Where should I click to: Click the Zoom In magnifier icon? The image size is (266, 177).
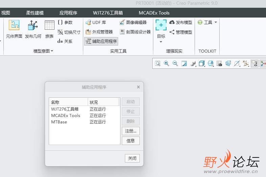(167, 64)
